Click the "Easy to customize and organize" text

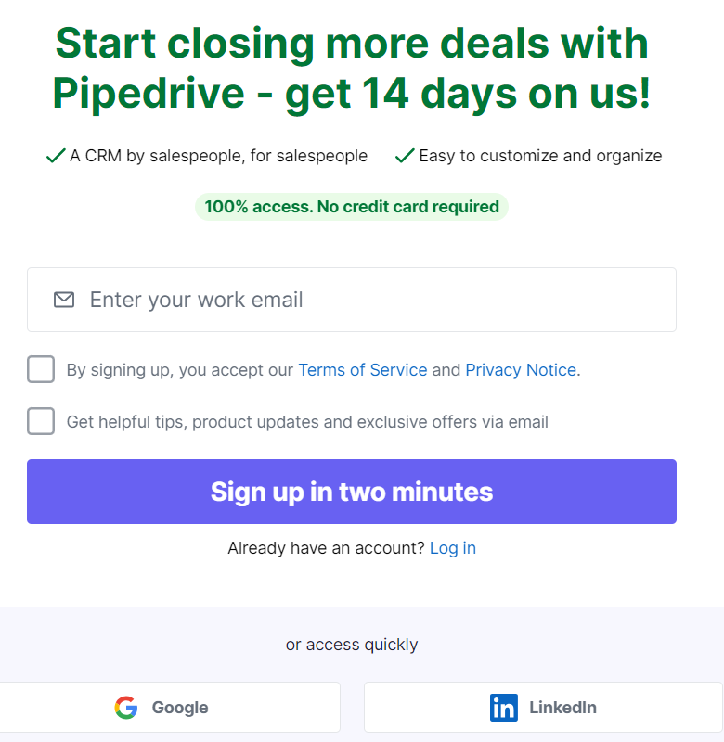coord(540,156)
